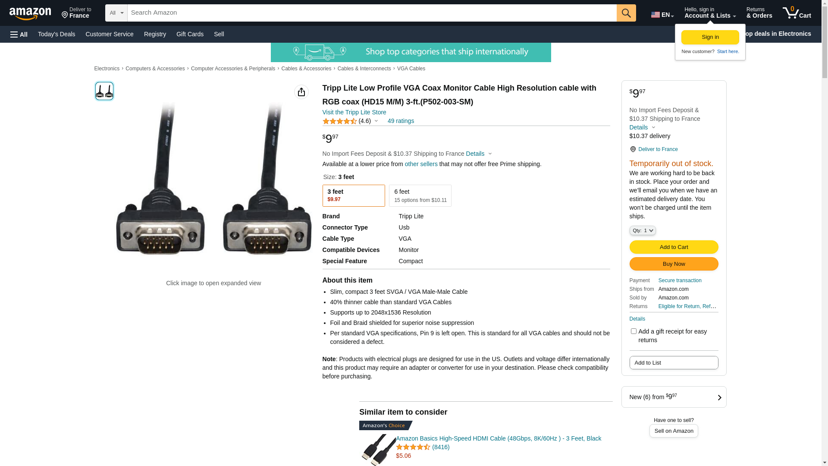
Task: Open the Qty quantity dropdown
Action: pos(643,230)
